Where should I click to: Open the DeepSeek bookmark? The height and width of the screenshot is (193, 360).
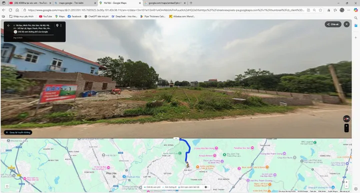[x=124, y=16]
